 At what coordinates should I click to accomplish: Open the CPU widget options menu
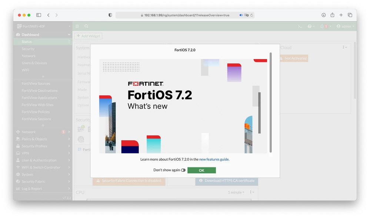click(252, 192)
